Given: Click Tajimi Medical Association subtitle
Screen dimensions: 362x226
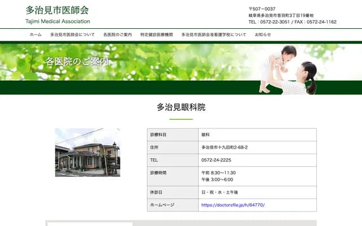Looking at the screenshot, I should [x=58, y=21].
